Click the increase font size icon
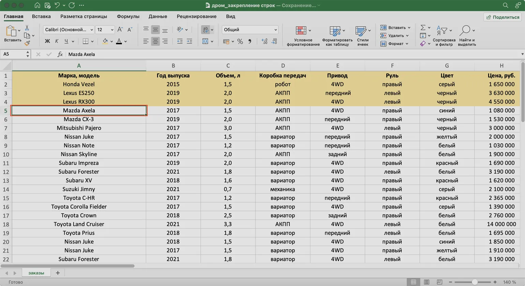Viewport: 525px width, 286px height. pos(120,30)
